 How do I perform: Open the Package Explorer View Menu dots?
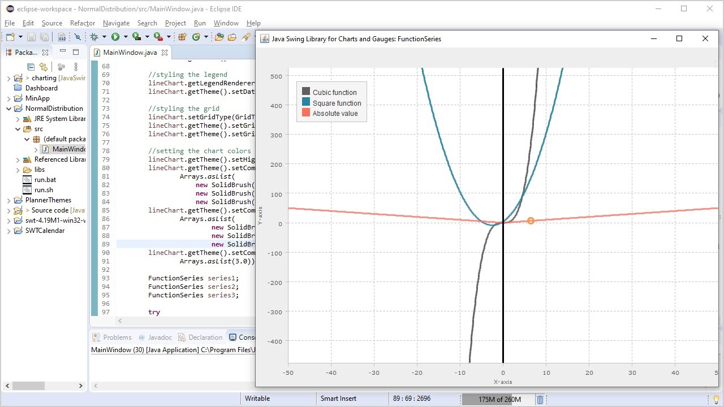click(x=76, y=67)
